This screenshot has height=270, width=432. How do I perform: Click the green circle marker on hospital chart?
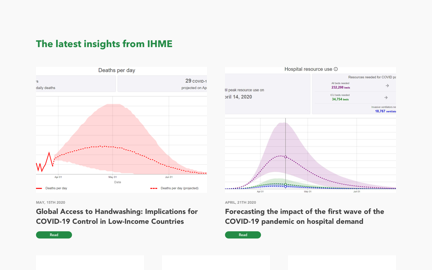coord(285,184)
